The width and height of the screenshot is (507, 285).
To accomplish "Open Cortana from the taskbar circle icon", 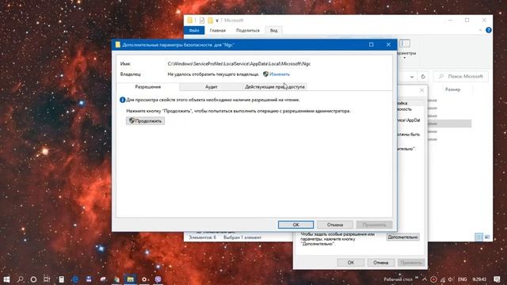I will [33, 279].
